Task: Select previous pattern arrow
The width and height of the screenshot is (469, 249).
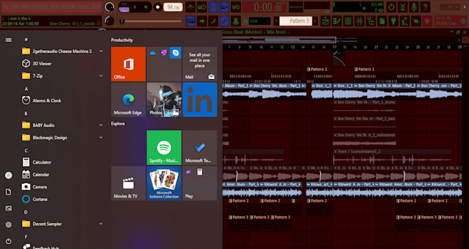Action: point(277,21)
